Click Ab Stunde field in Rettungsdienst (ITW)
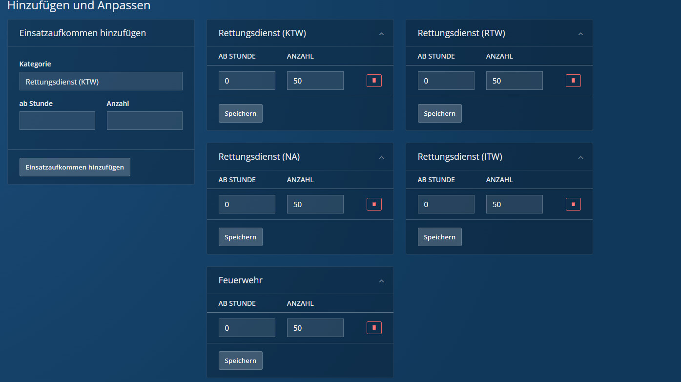Viewport: 681px width, 382px height. click(446, 204)
